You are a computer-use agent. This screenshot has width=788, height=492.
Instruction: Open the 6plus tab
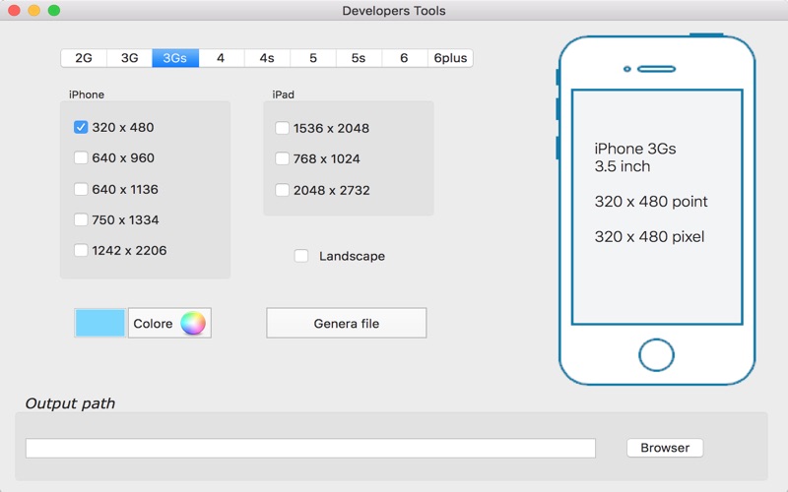450,58
